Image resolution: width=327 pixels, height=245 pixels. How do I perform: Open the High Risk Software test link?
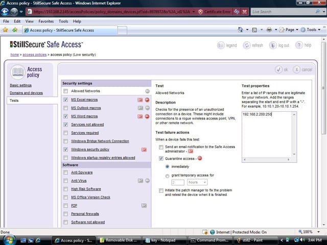pos(86,189)
